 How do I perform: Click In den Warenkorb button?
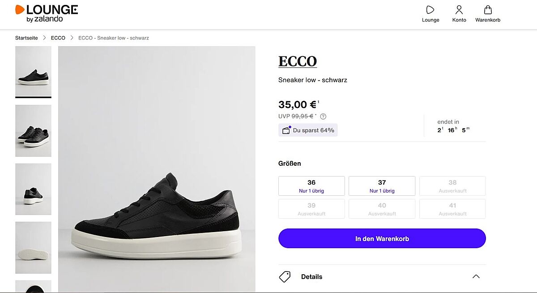382,238
